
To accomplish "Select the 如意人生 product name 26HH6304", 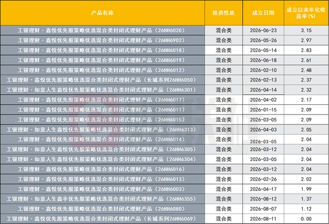I will [x=101, y=159].
